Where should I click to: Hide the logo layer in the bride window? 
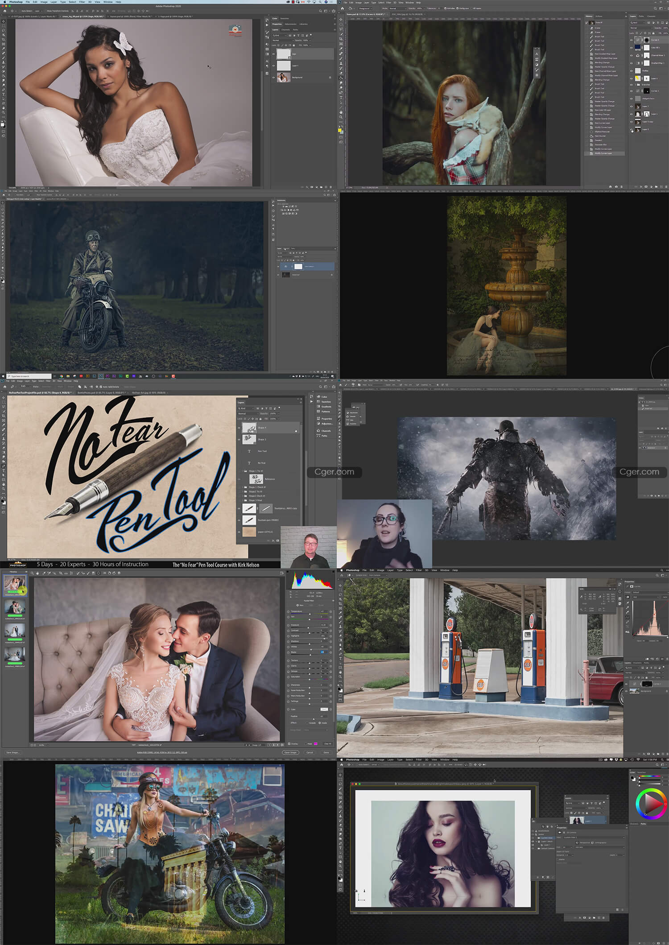click(273, 54)
